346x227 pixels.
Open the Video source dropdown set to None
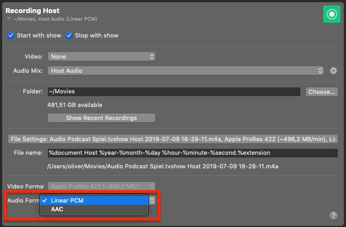click(x=102, y=56)
